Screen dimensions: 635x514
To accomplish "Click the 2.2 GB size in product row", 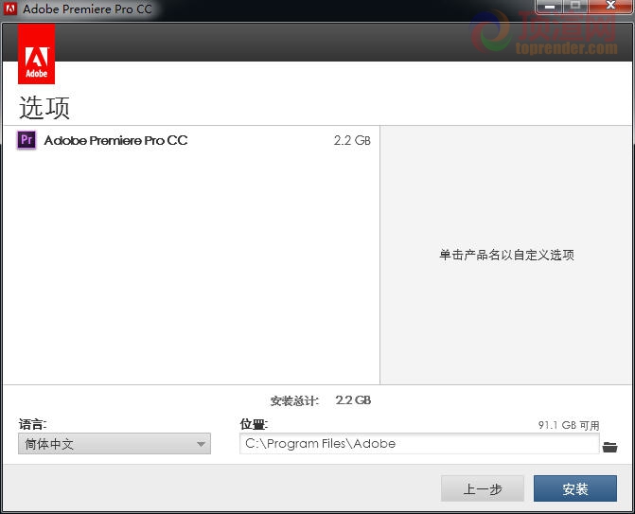I will [x=352, y=140].
